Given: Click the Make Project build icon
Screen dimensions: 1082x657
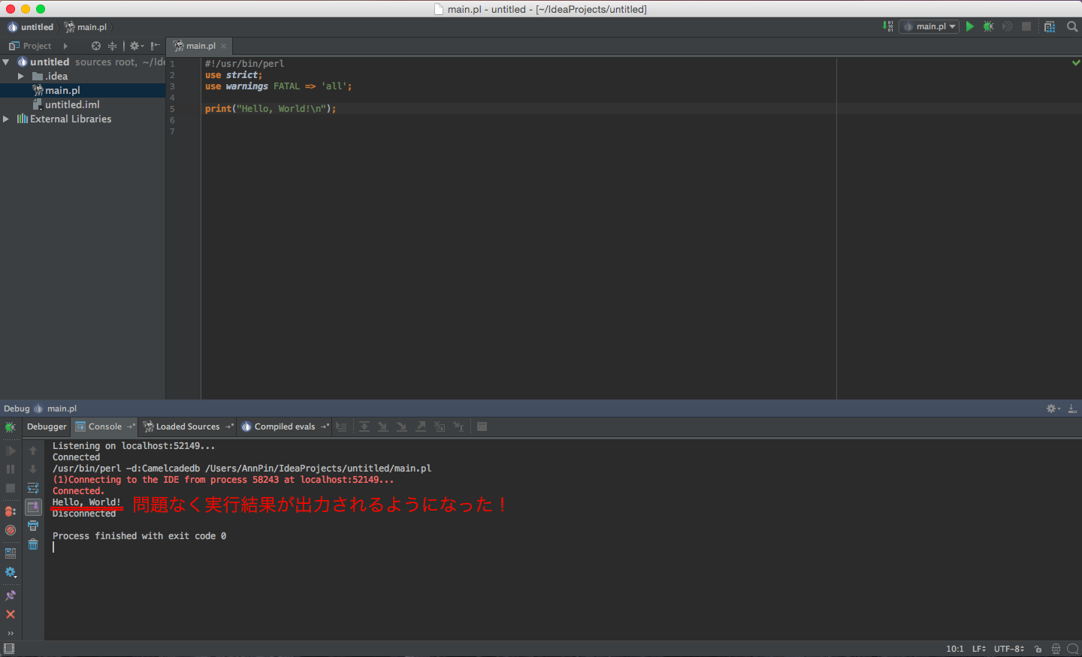Looking at the screenshot, I should (887, 26).
